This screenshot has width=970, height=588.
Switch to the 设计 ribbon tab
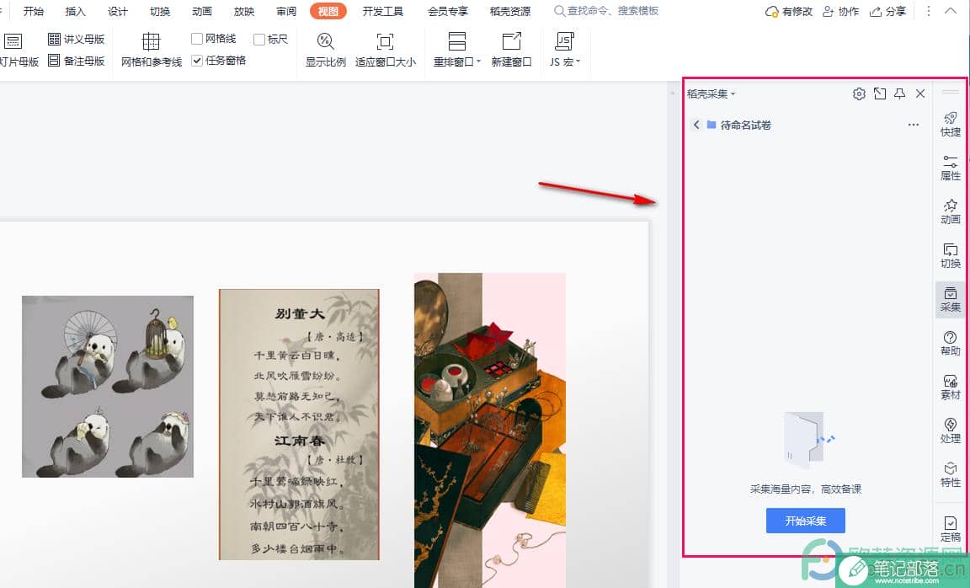pyautogui.click(x=118, y=11)
